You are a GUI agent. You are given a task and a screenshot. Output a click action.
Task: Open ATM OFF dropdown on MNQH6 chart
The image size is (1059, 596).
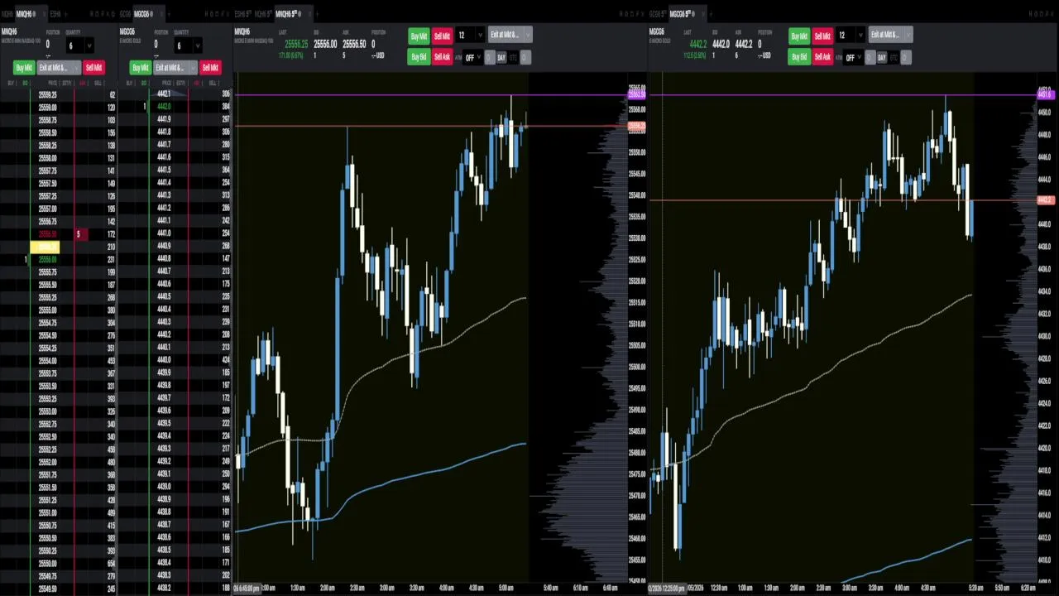coord(472,57)
